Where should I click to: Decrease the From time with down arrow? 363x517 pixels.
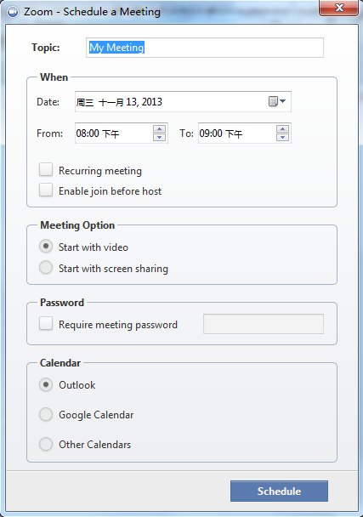click(x=160, y=137)
